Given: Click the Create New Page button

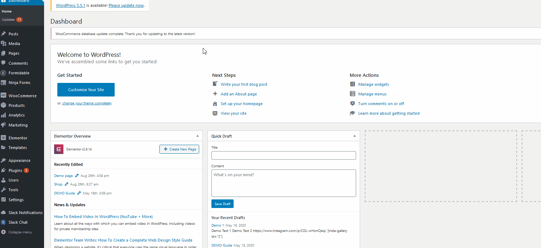Looking at the screenshot, I should point(179,149).
